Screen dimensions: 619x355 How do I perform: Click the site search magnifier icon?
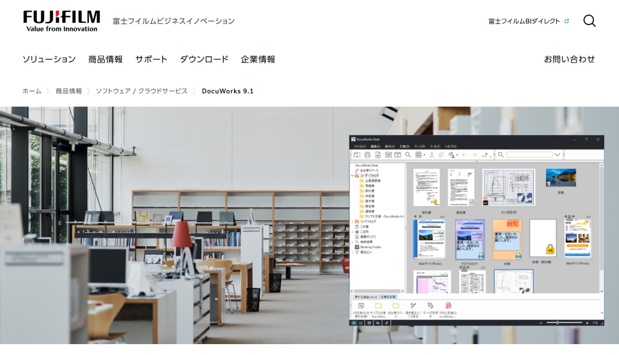pos(589,21)
